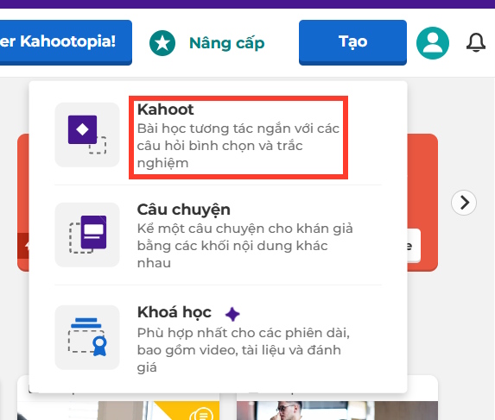Select the Khoá học course icon
The image size is (495, 420).
[x=87, y=337]
